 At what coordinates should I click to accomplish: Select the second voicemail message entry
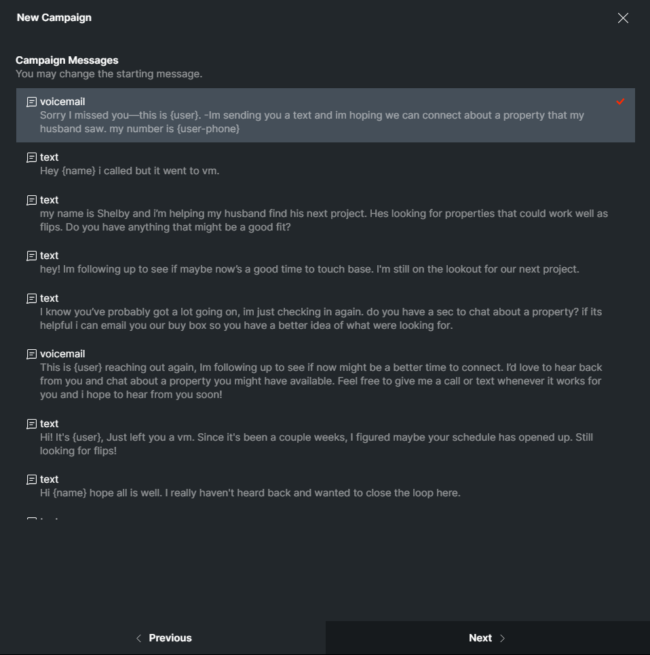coord(324,373)
